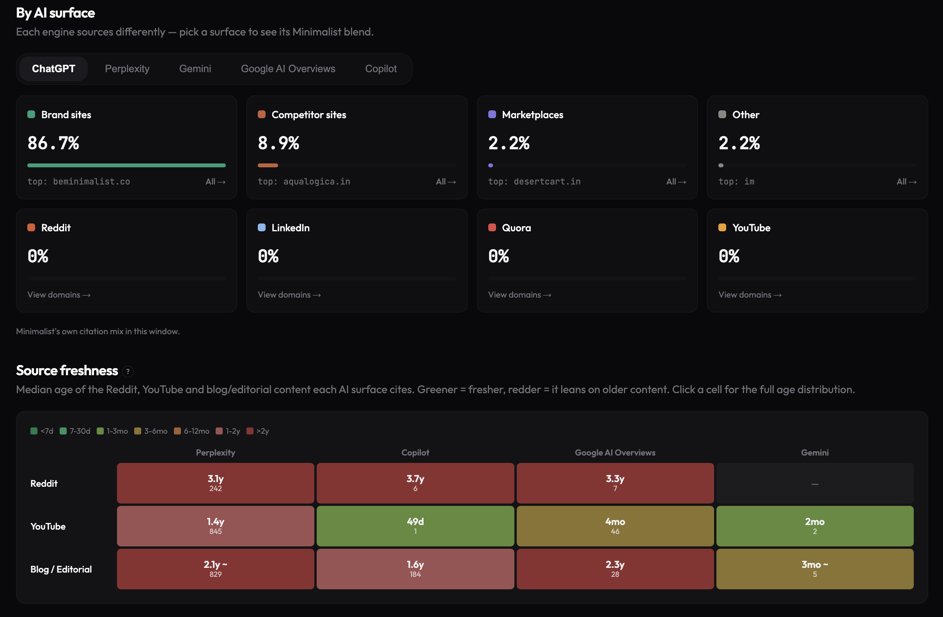The width and height of the screenshot is (943, 617).
Task: Click the gray Other card indicator
Action: tap(722, 115)
